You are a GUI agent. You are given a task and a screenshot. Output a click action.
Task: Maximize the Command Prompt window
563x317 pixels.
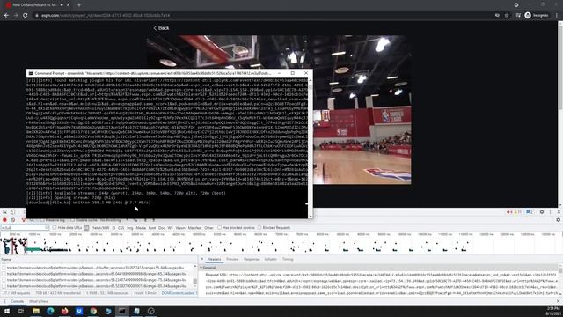[293, 73]
